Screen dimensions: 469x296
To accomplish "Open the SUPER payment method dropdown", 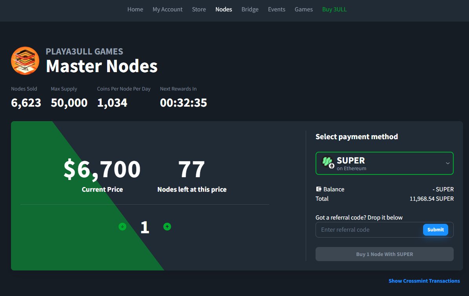I will [x=384, y=163].
